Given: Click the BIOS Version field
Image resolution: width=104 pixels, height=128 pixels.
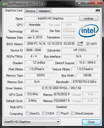Looking at the screenshot, I should coord(51,44).
